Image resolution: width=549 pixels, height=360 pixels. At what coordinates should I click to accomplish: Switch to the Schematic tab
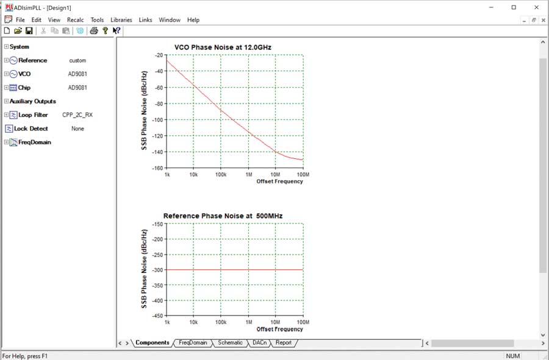(x=230, y=343)
